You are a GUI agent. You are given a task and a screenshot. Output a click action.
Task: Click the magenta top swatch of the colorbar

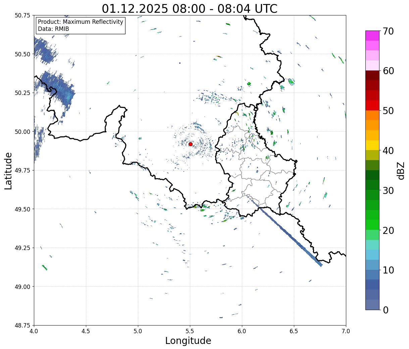372,36
